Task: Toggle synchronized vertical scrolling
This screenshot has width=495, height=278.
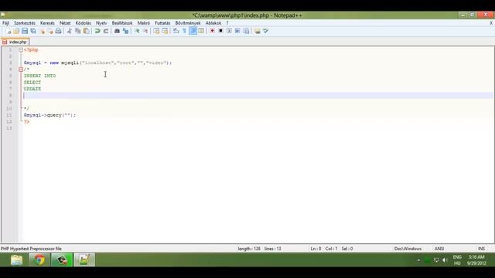Action: tap(156, 31)
